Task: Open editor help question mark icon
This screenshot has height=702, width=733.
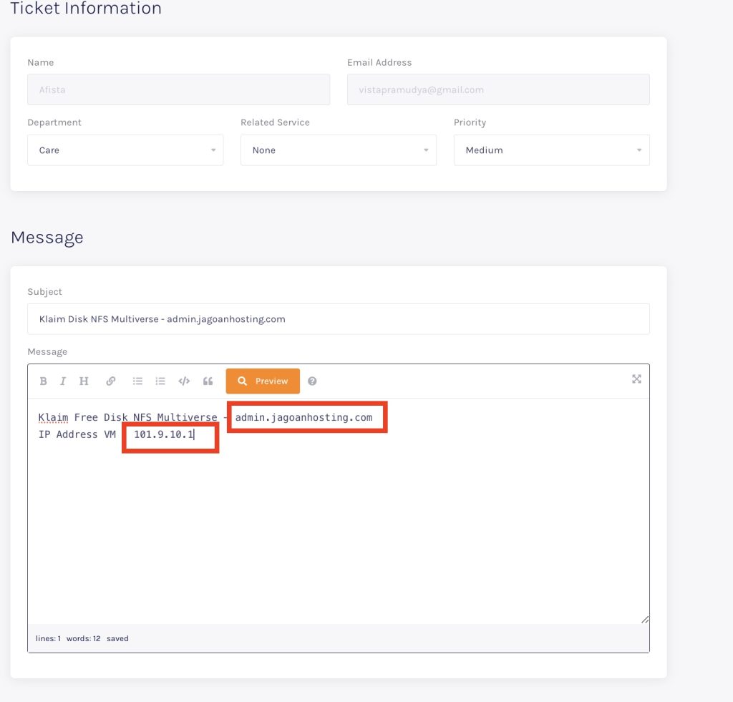Action: pos(312,381)
